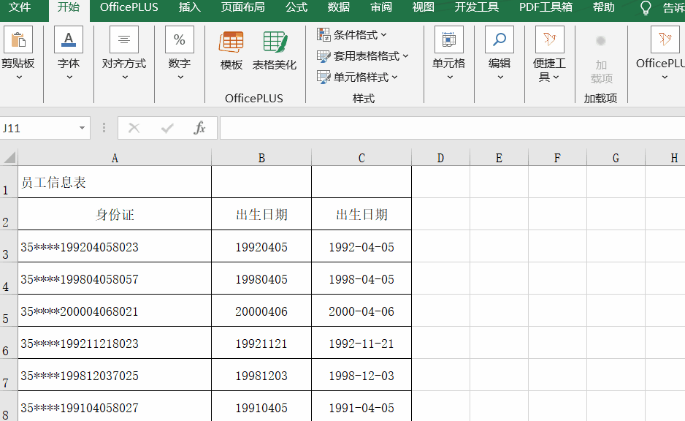This screenshot has width=685, height=421.
Task: Open the 剪贴板 clipboard group icon
Action: 18,39
